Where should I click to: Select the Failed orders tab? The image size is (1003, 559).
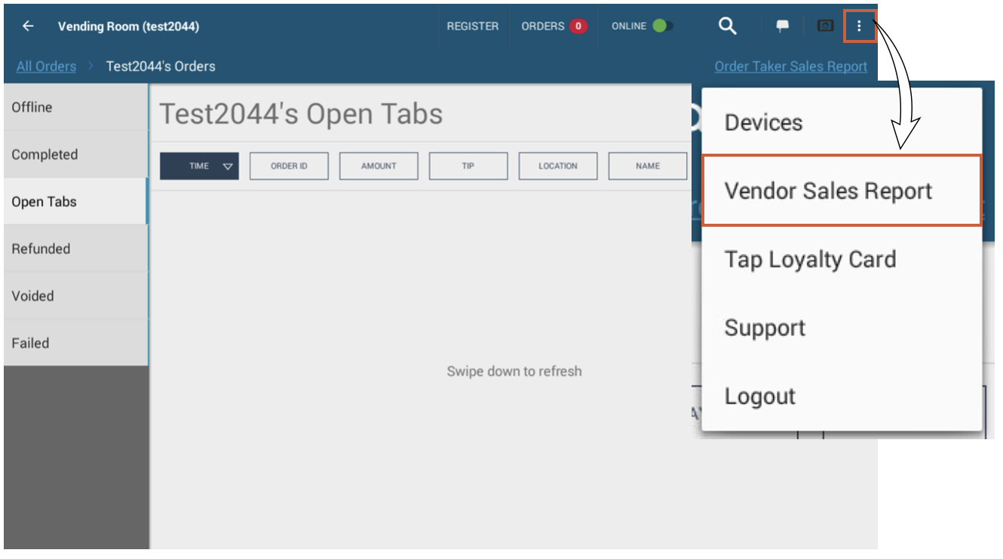75,343
